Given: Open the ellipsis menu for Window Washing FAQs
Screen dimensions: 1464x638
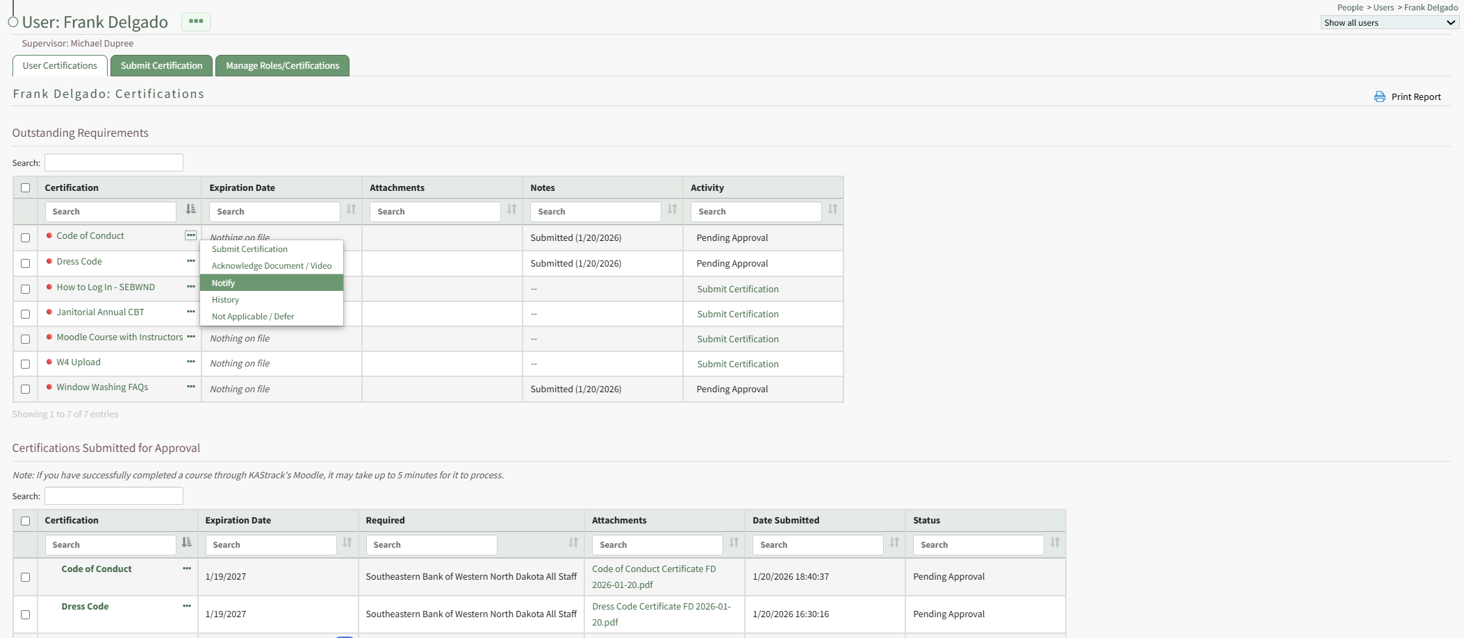Looking at the screenshot, I should tap(190, 387).
